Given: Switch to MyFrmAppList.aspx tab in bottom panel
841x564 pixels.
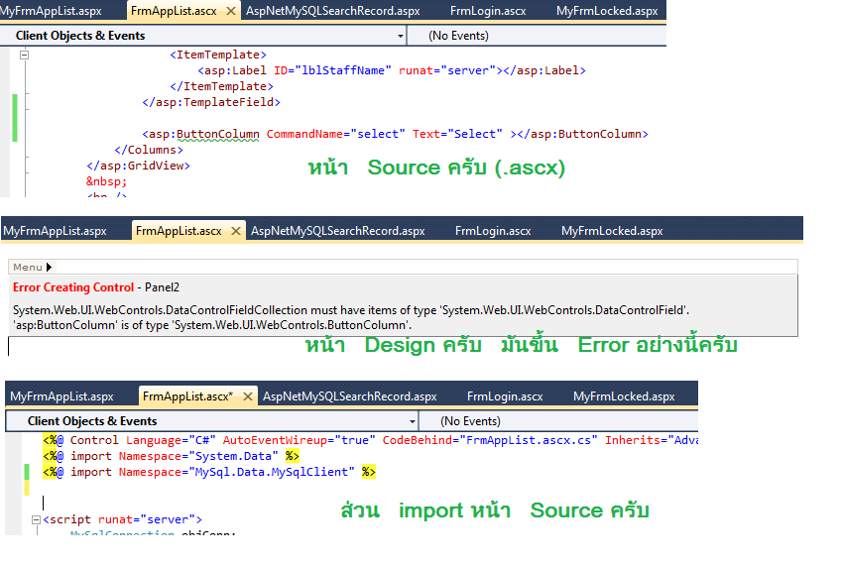Looking at the screenshot, I should 61,396.
